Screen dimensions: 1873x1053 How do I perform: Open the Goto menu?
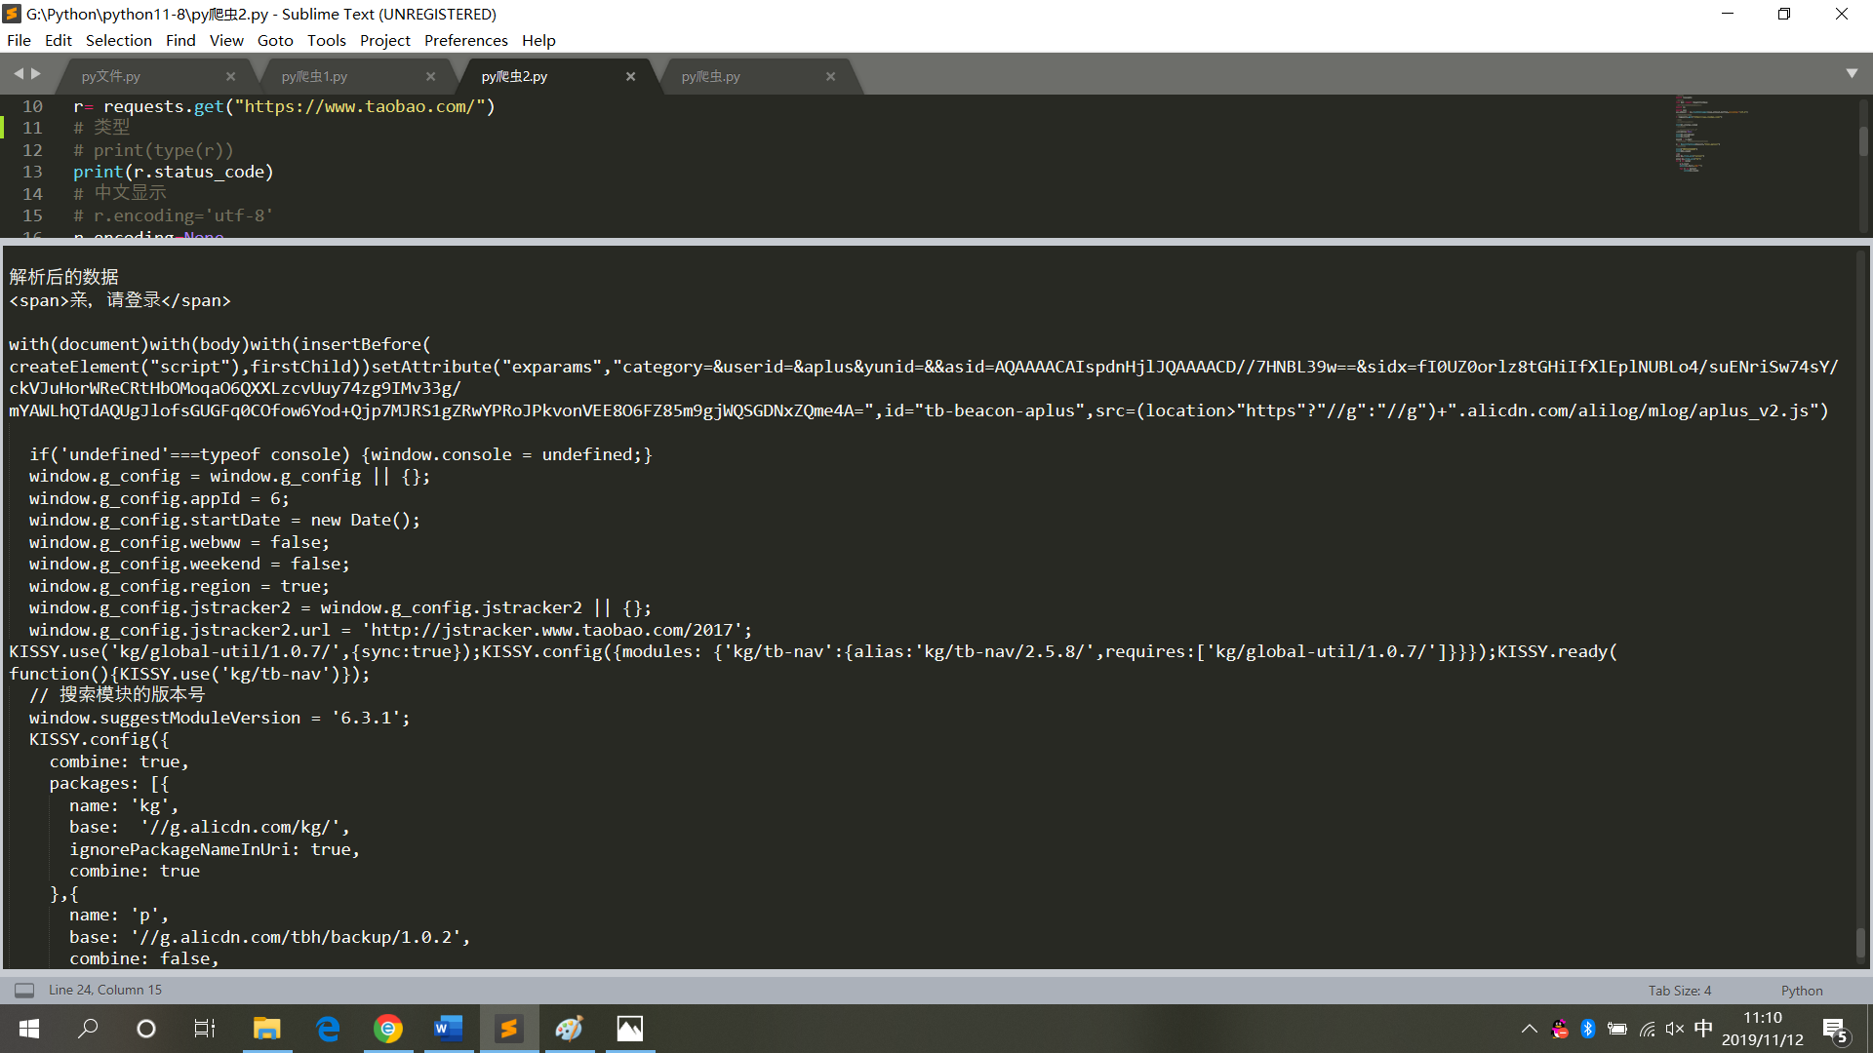(274, 40)
